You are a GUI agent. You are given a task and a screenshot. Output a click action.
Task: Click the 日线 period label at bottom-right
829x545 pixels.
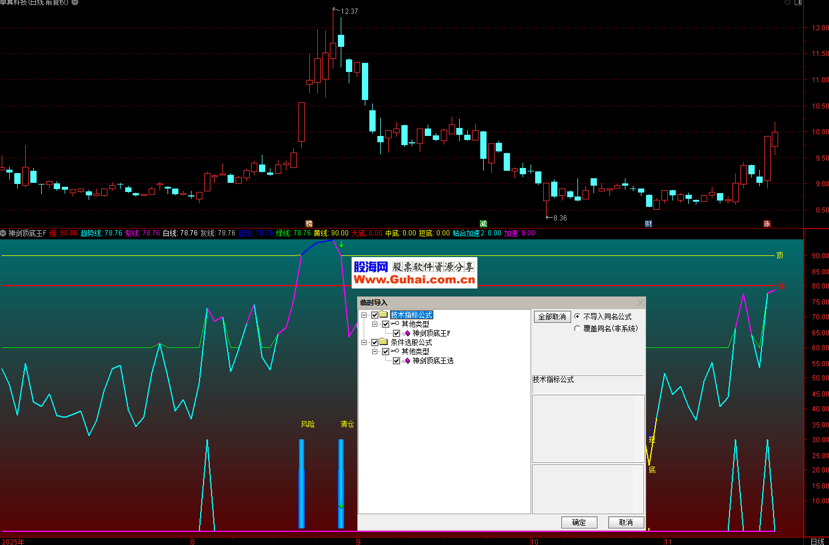click(817, 541)
